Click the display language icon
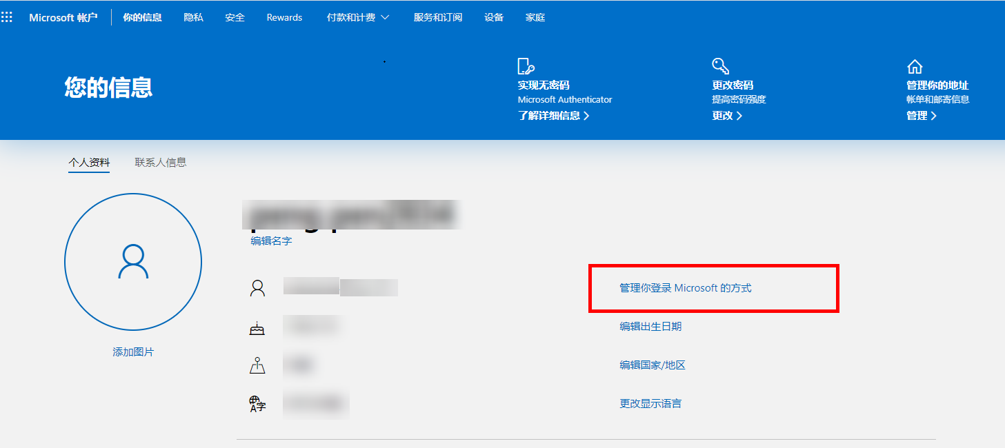Screen dimensions: 1005x448 tap(257, 404)
